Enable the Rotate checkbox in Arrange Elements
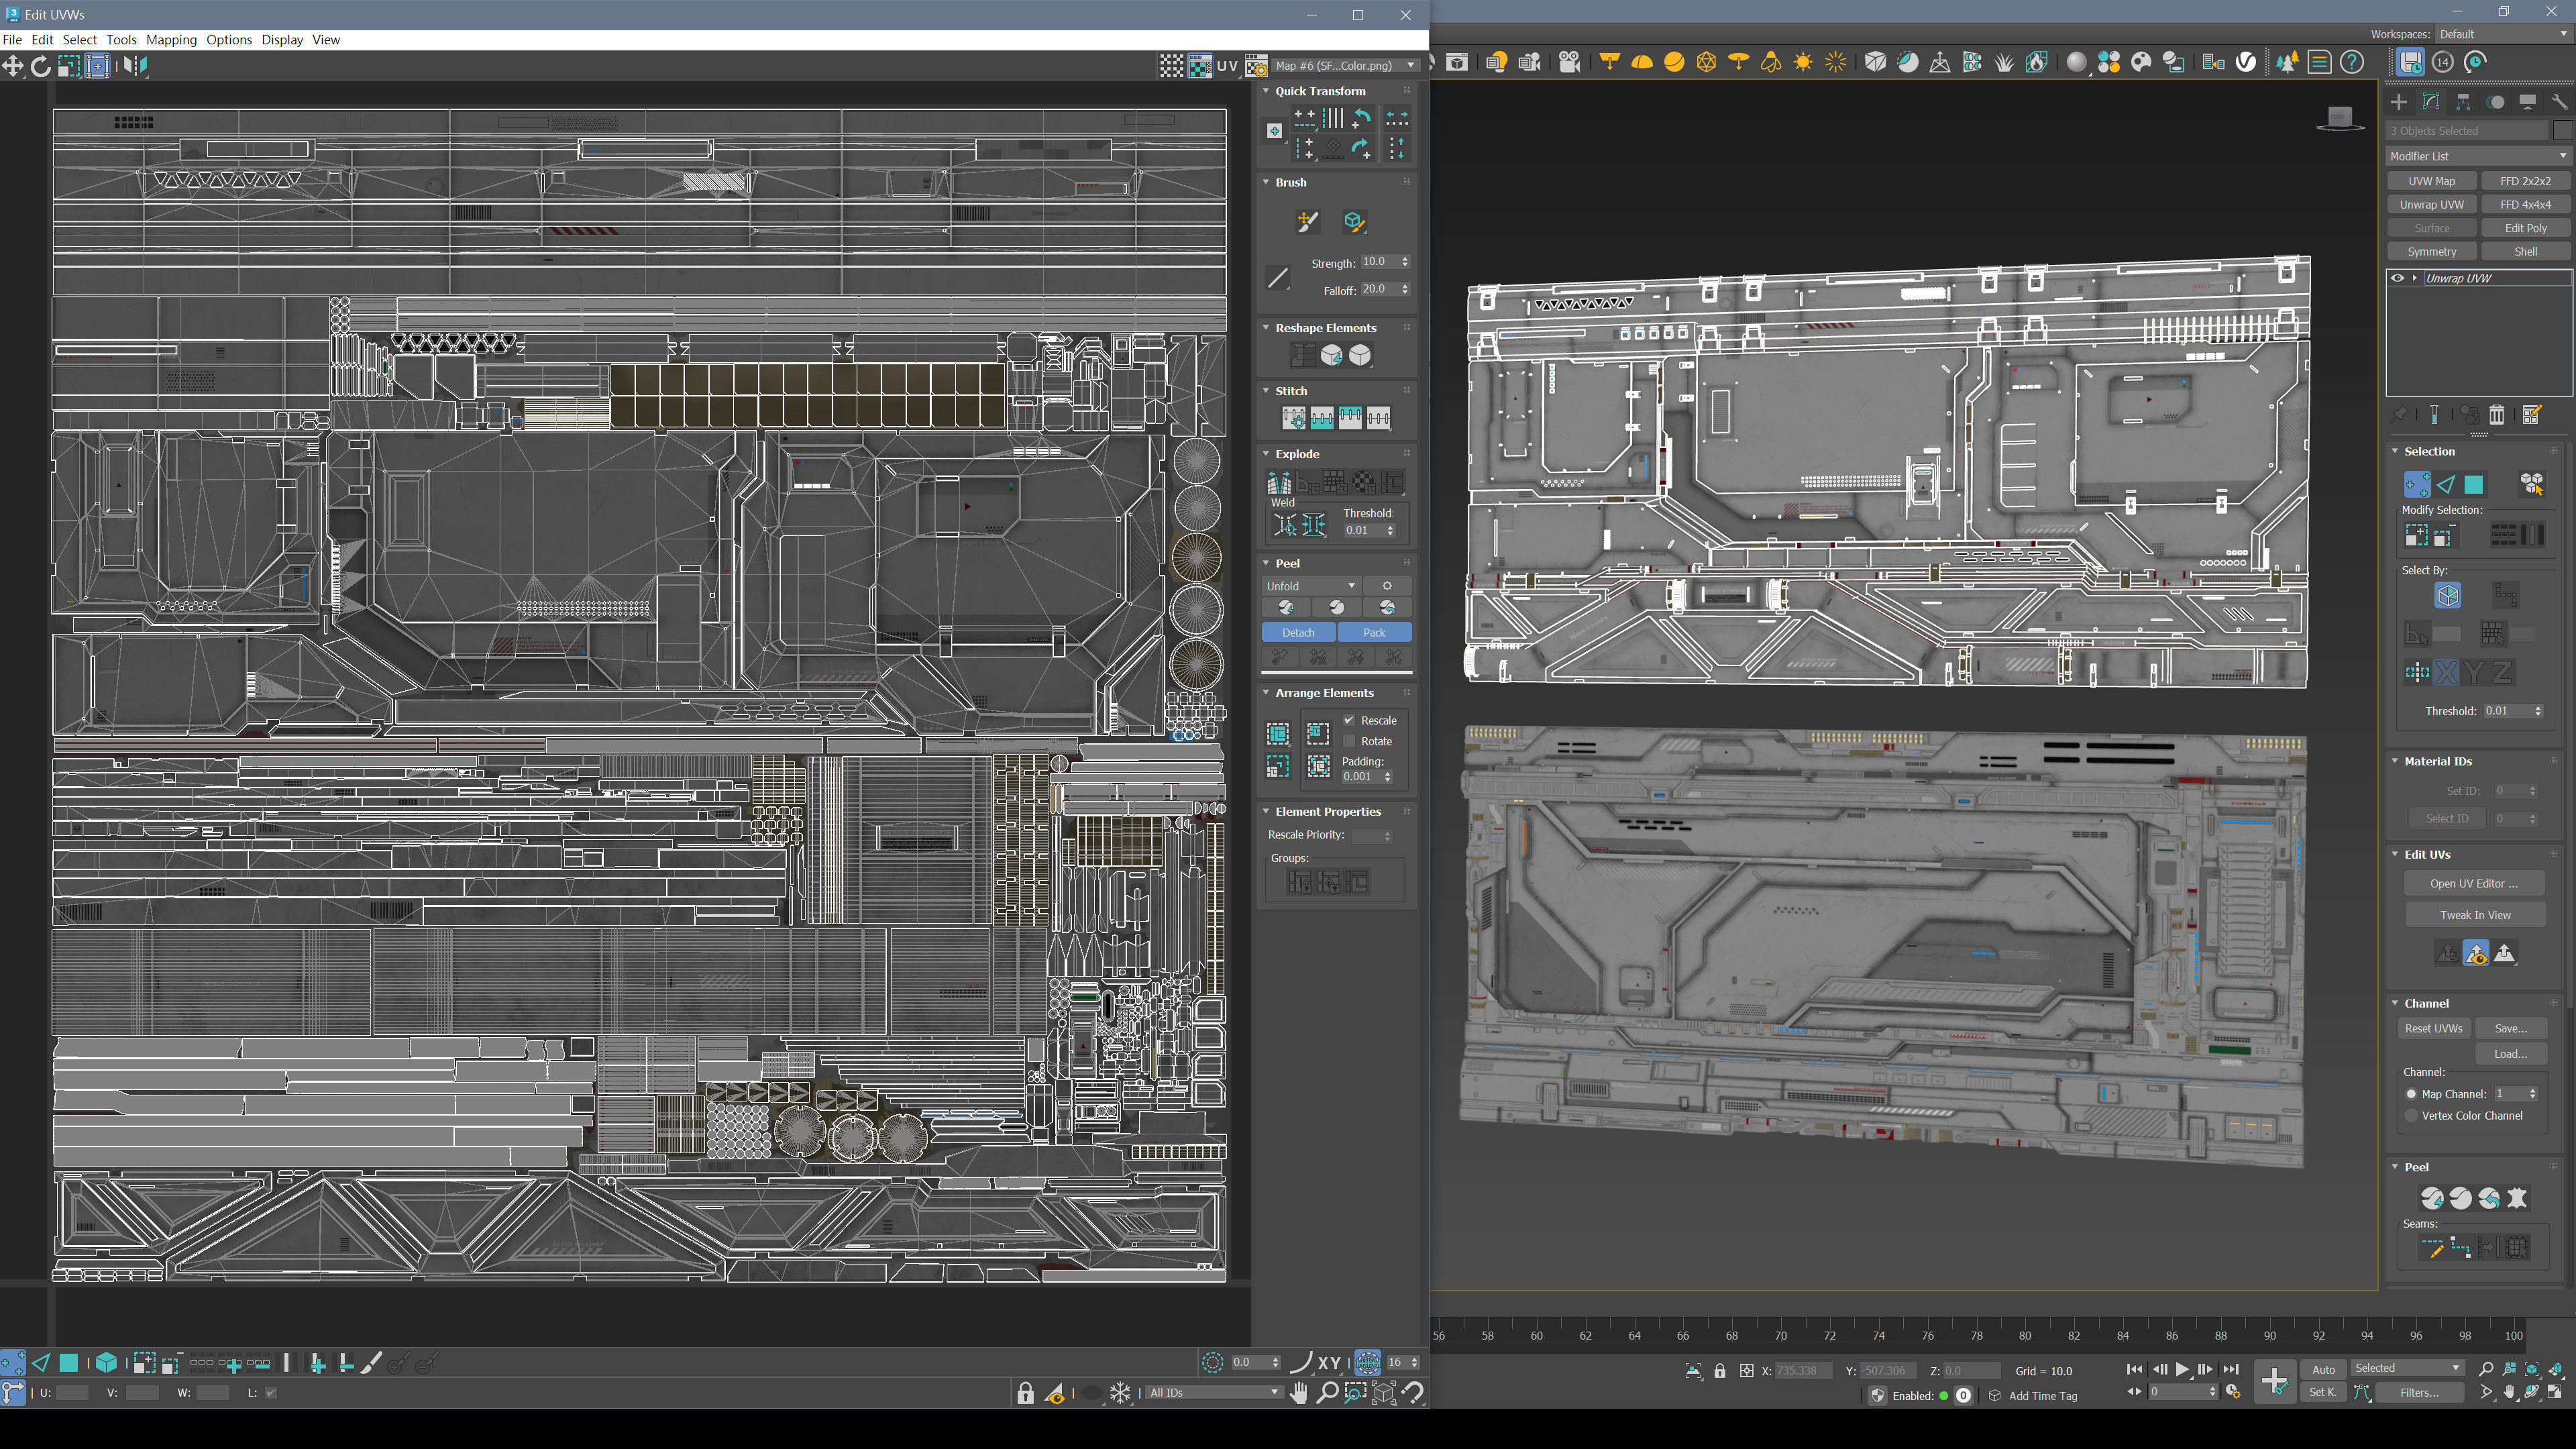Screen dimensions: 2576x1449 point(1349,741)
